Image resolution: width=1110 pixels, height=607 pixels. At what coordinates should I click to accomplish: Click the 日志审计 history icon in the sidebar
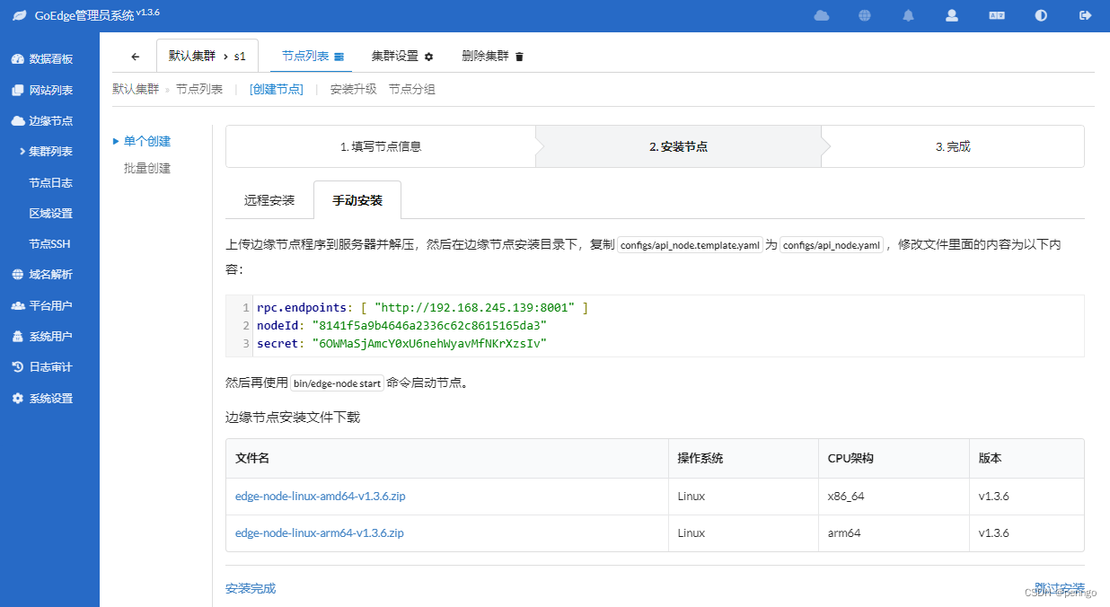click(18, 367)
